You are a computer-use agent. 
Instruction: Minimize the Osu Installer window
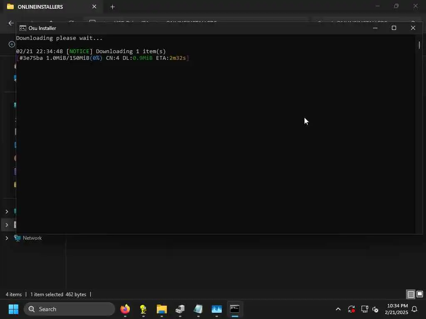(x=375, y=28)
